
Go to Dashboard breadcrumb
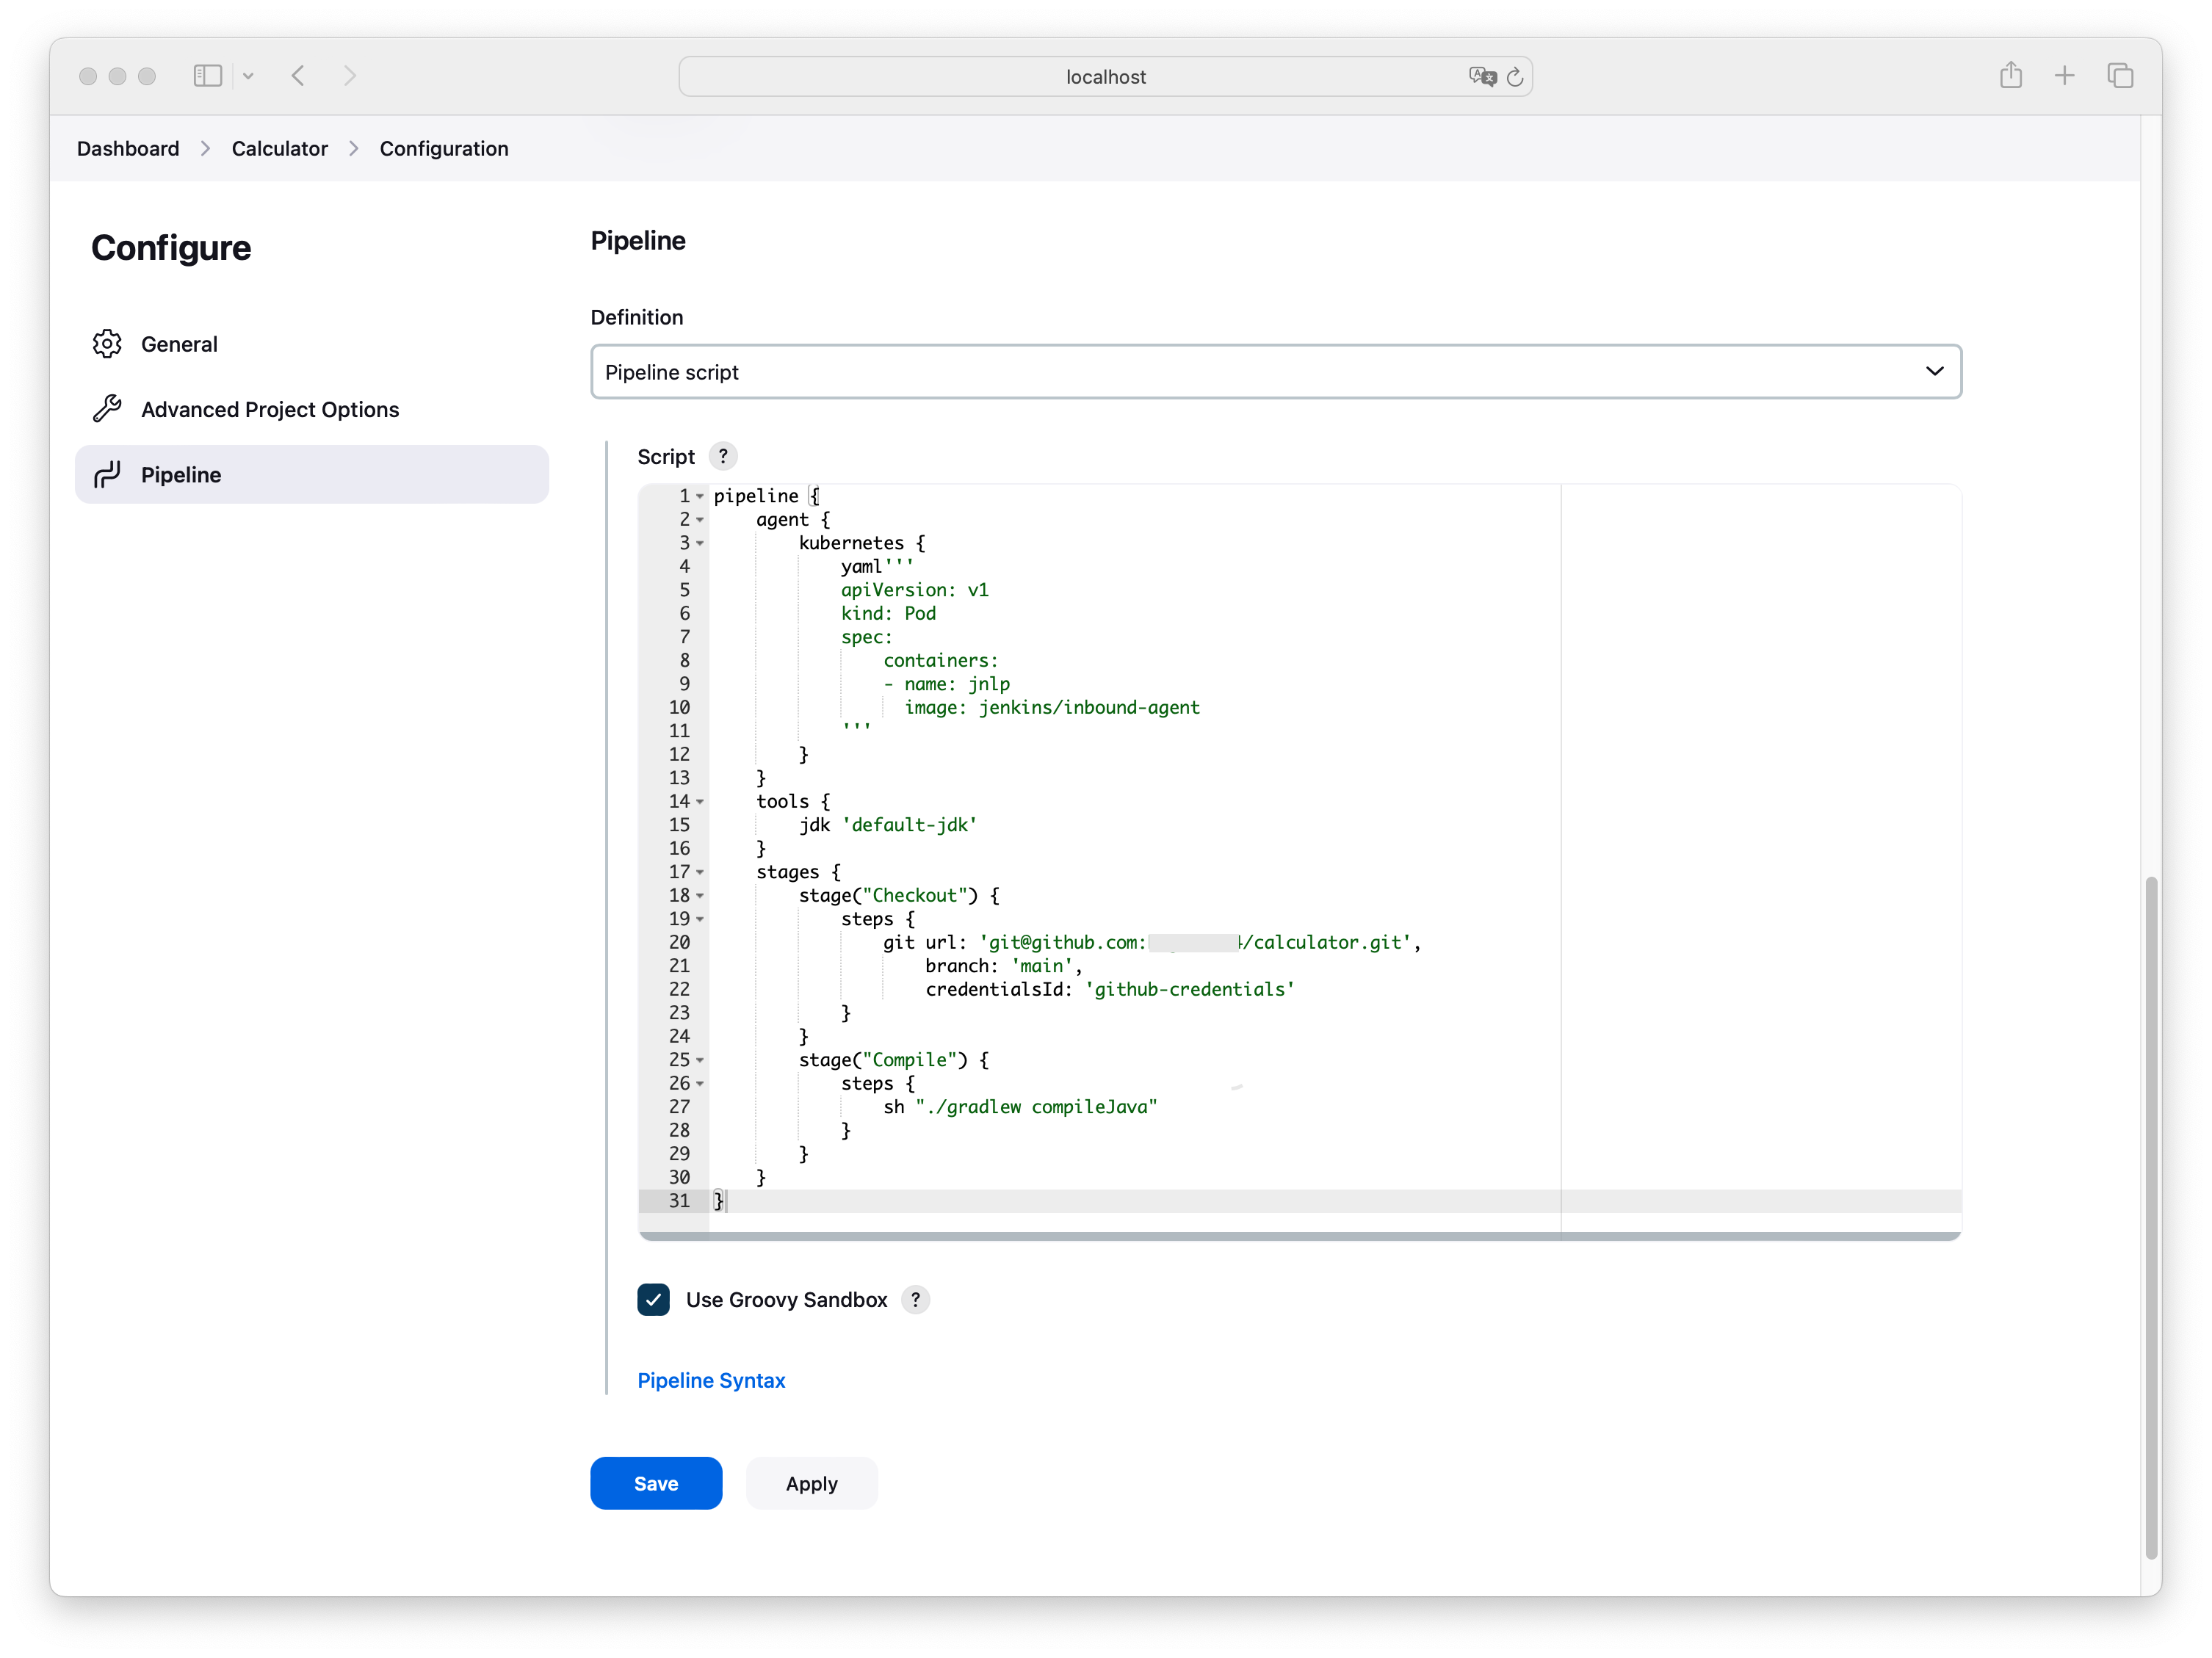(128, 149)
